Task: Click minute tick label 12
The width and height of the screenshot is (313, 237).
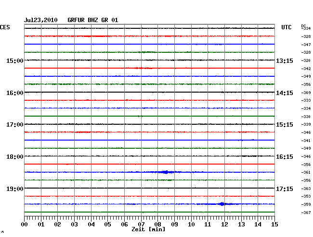Action: click(x=224, y=225)
